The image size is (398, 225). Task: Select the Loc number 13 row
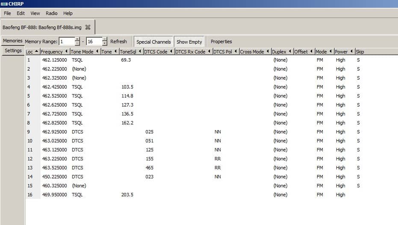click(30, 168)
